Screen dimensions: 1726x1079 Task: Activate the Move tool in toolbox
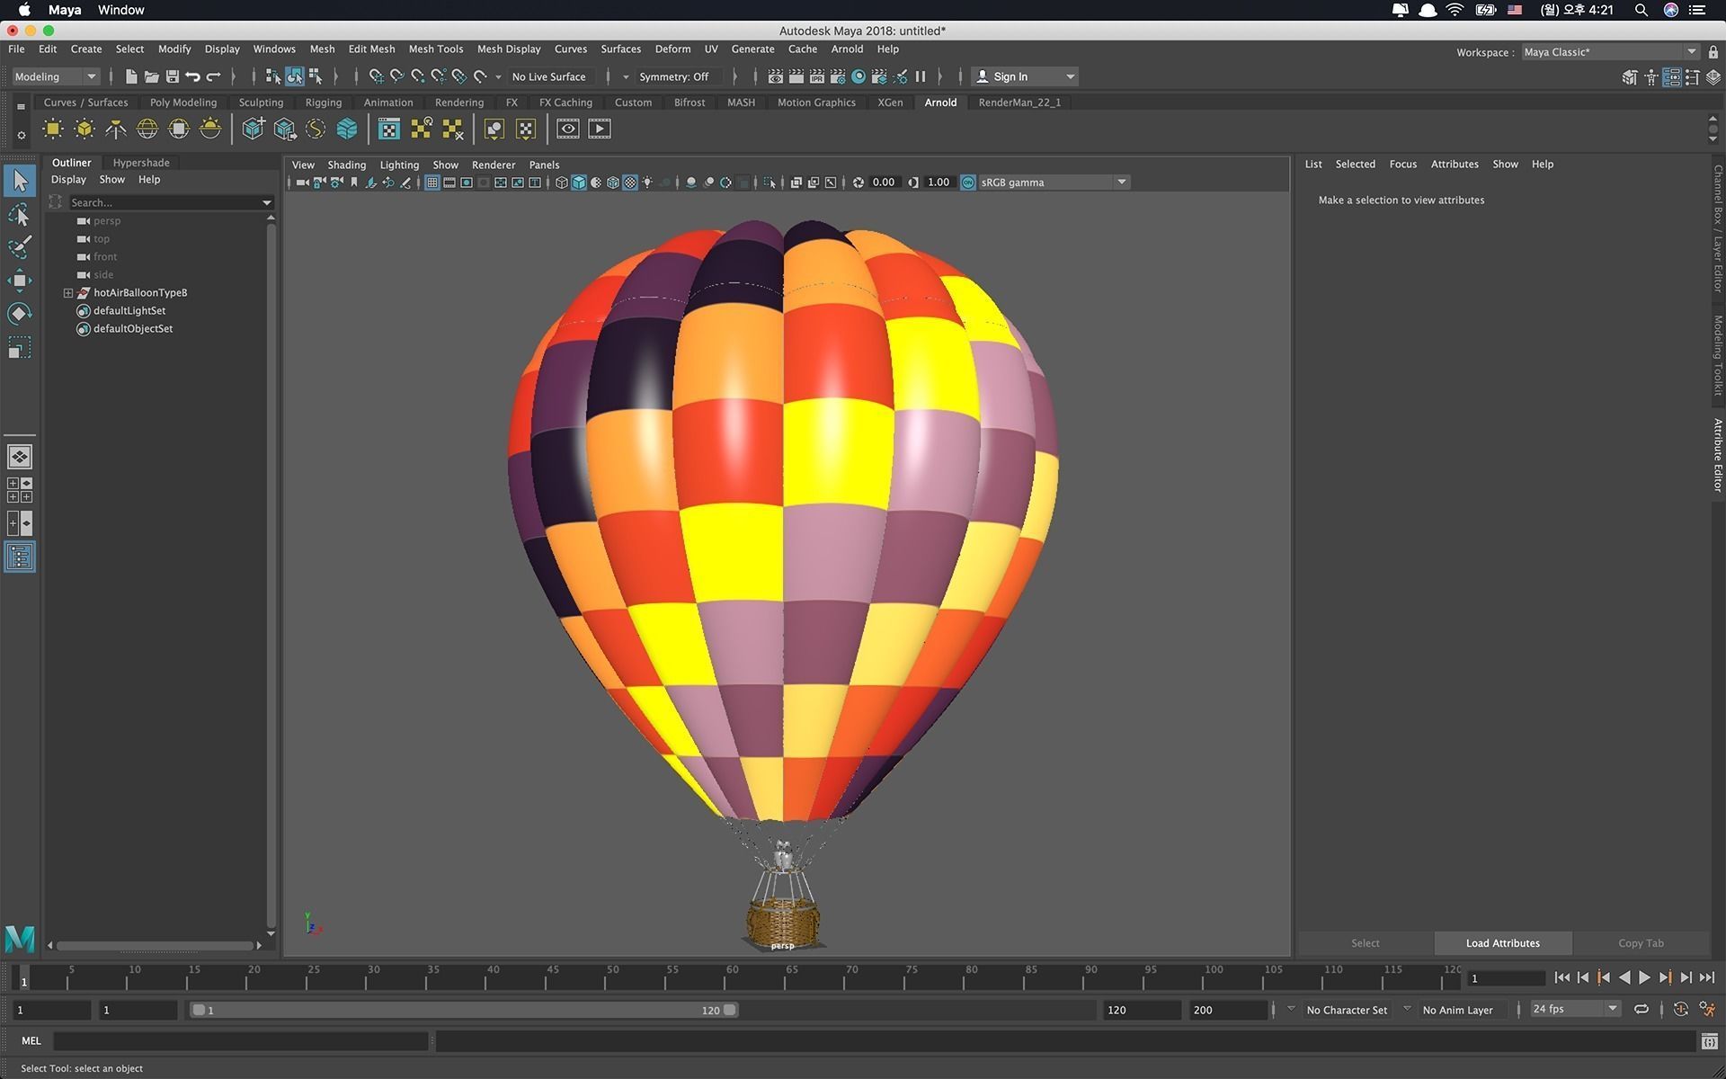coord(19,281)
